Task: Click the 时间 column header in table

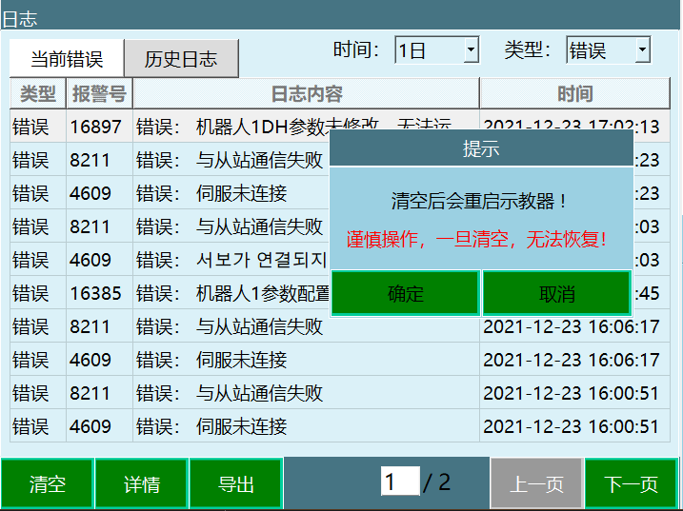Action: tap(574, 94)
